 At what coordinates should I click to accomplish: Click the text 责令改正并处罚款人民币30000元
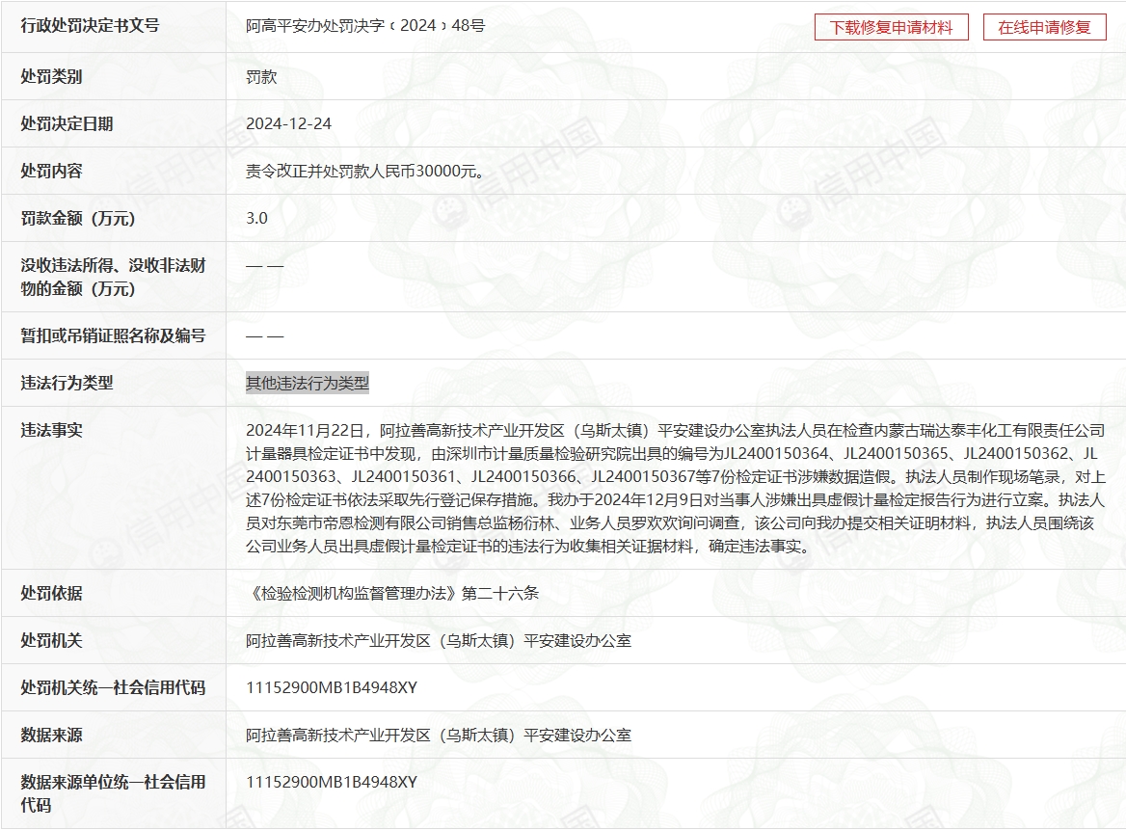tap(364, 171)
